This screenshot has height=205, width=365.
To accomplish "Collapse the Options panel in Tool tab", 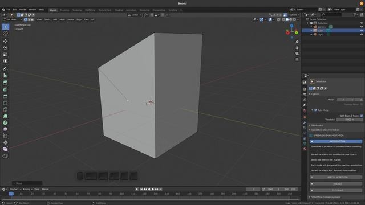I will (310, 94).
